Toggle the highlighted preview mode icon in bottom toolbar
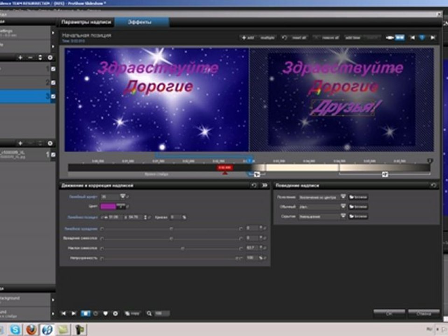The height and width of the screenshot is (336, 448). click(85, 314)
